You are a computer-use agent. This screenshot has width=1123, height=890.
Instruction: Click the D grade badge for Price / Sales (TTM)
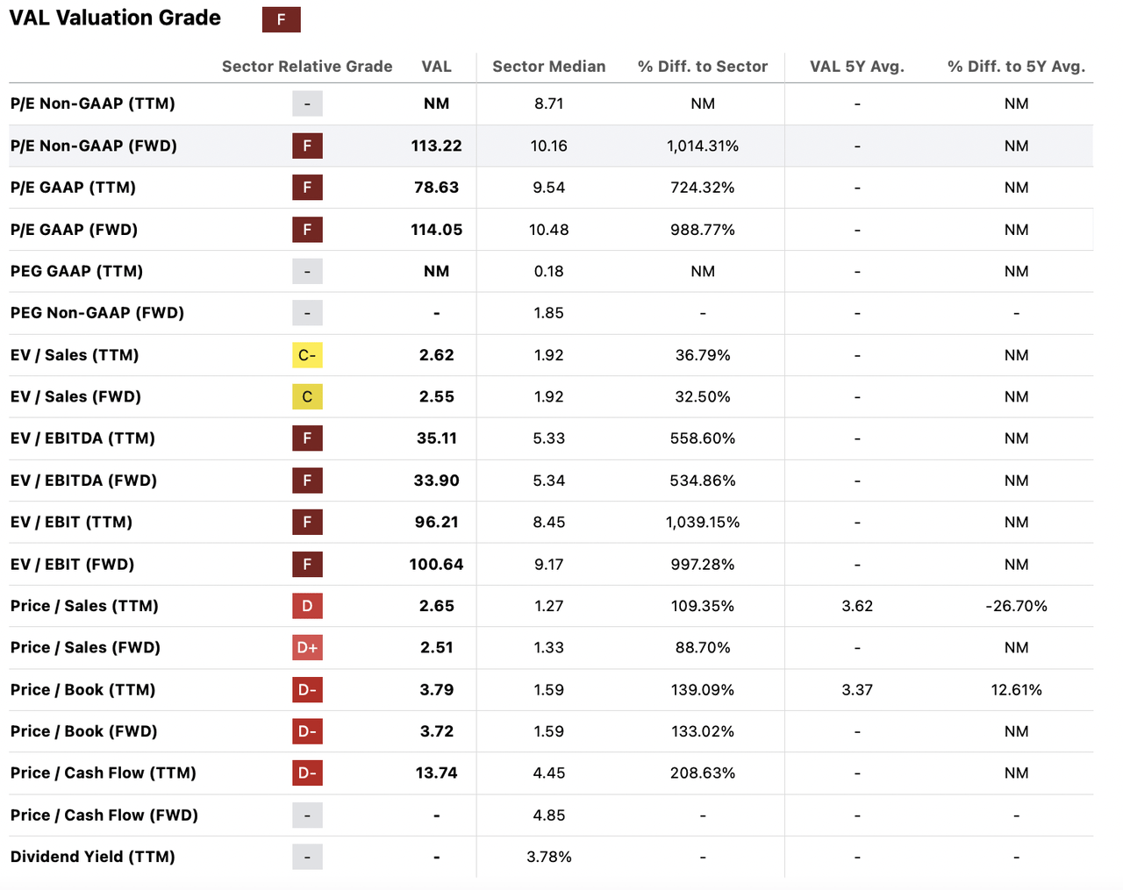(x=307, y=606)
